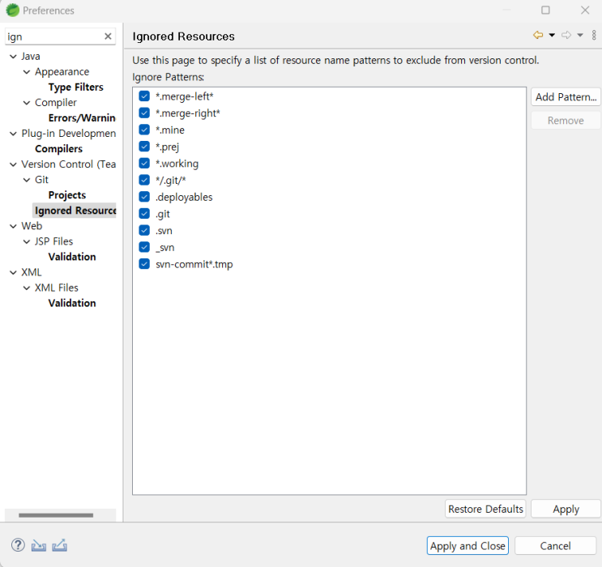Open Validation under JSP Files
Viewport: 602px width, 567px height.
point(72,257)
